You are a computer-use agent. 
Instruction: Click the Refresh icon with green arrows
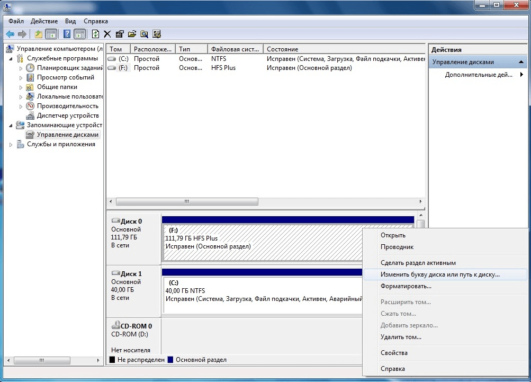(x=95, y=34)
